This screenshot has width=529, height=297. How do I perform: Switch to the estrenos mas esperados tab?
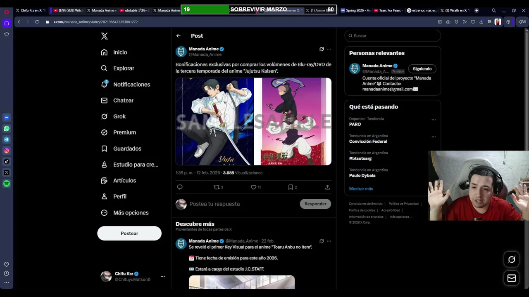(422, 10)
